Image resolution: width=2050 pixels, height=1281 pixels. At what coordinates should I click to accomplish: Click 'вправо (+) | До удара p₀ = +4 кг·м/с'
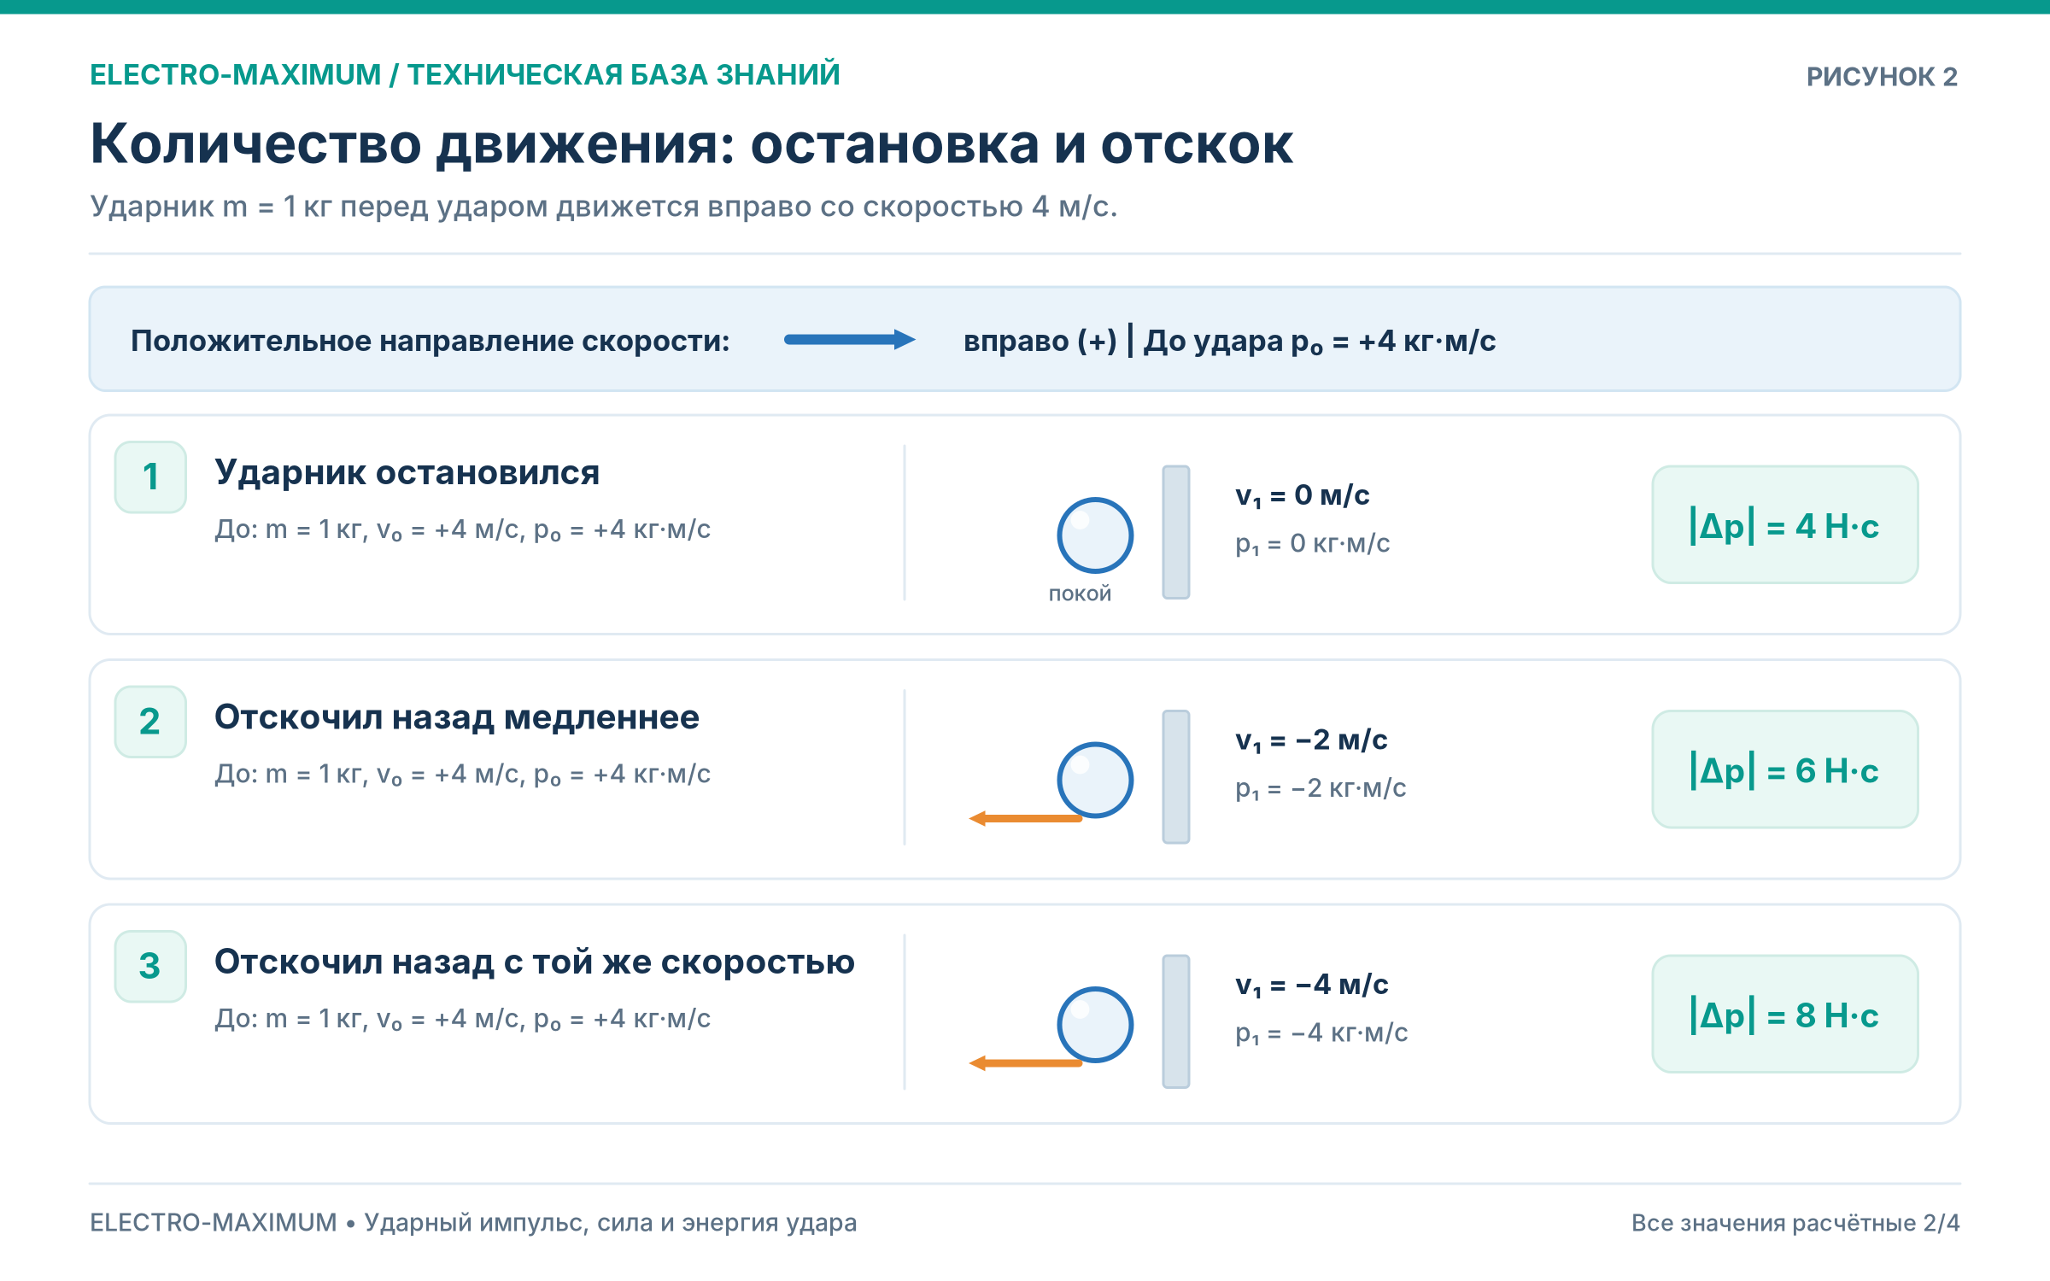[x=1229, y=341]
